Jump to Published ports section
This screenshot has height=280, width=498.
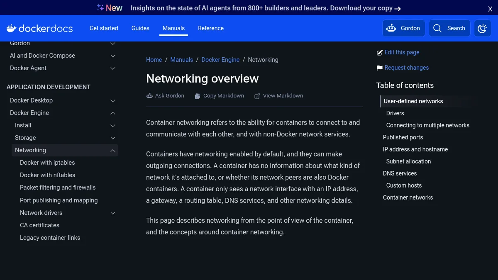(403, 137)
